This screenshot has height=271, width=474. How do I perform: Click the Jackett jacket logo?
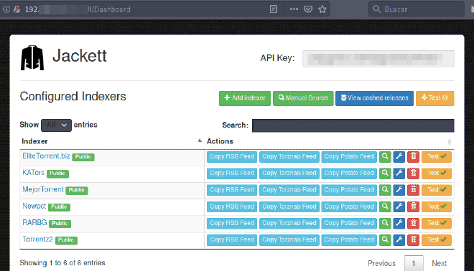(32, 57)
